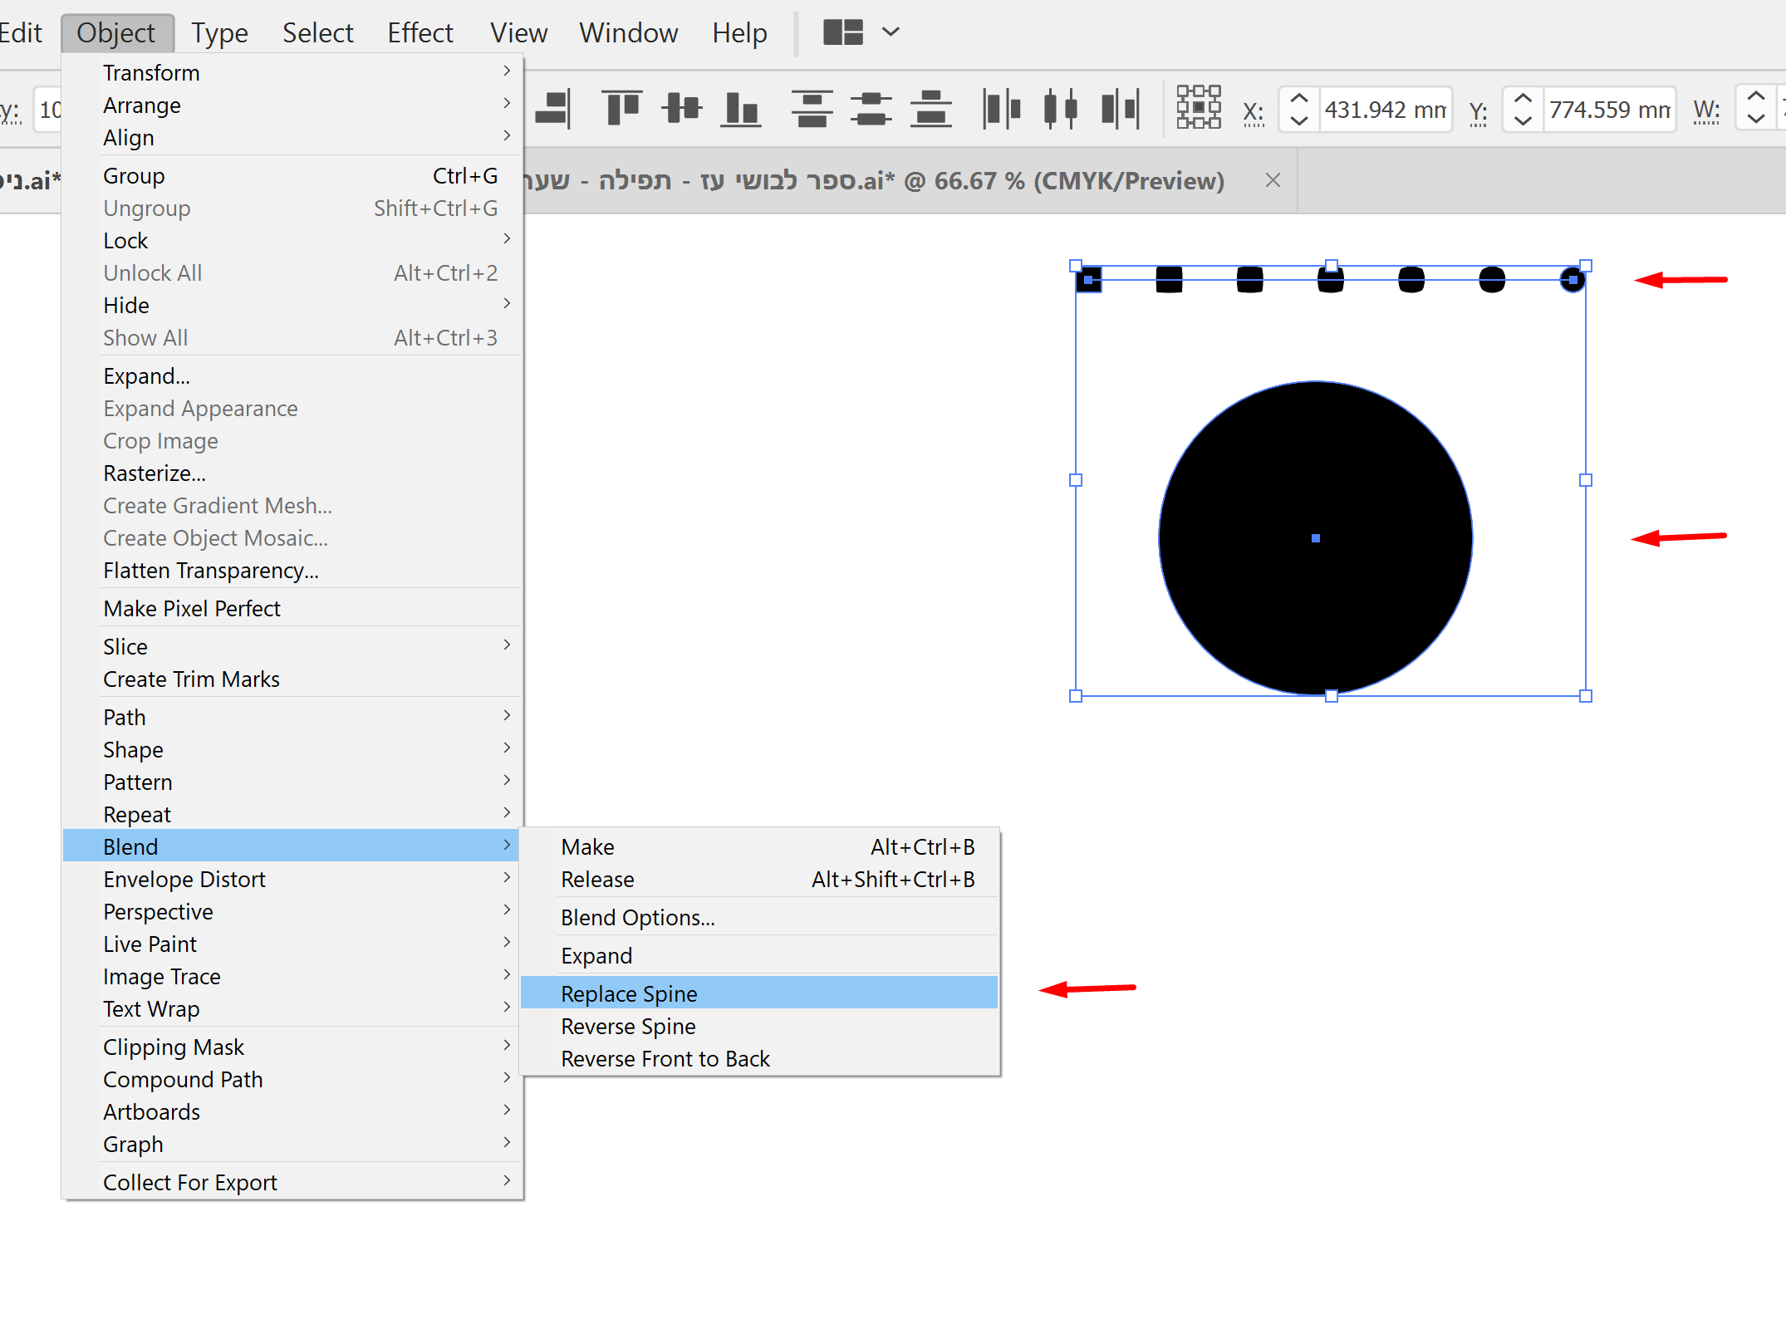Click the Vertical Distribute Center icon
This screenshot has width=1786, height=1329.
click(x=871, y=109)
